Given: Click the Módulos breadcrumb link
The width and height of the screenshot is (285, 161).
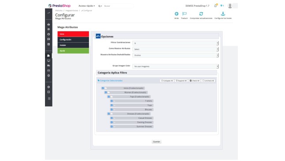Looking at the screenshot, I should point(59,11).
